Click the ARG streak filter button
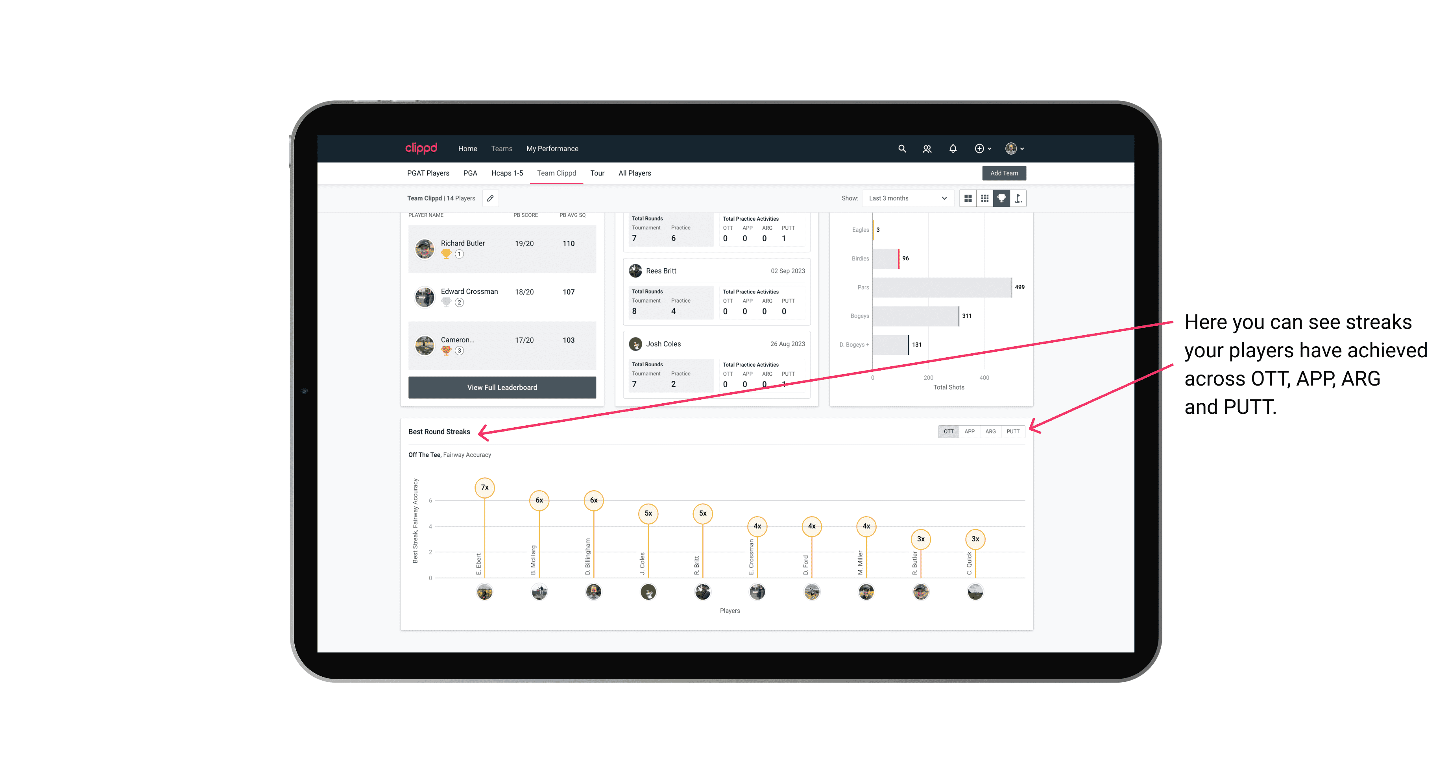Screen dimensions: 1448x779 [991, 431]
